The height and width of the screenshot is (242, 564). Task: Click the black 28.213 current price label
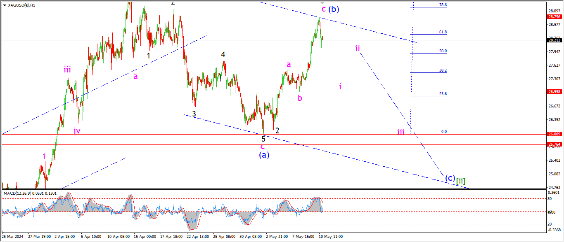tap(554, 40)
